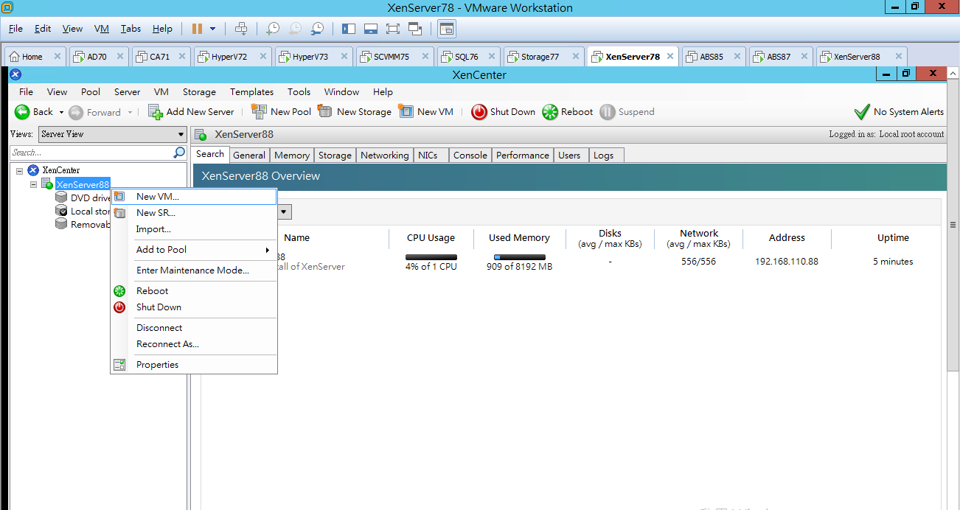Click the CPU Usage bar for XenServer88
Viewport: 960px width, 510px height.
[431, 258]
